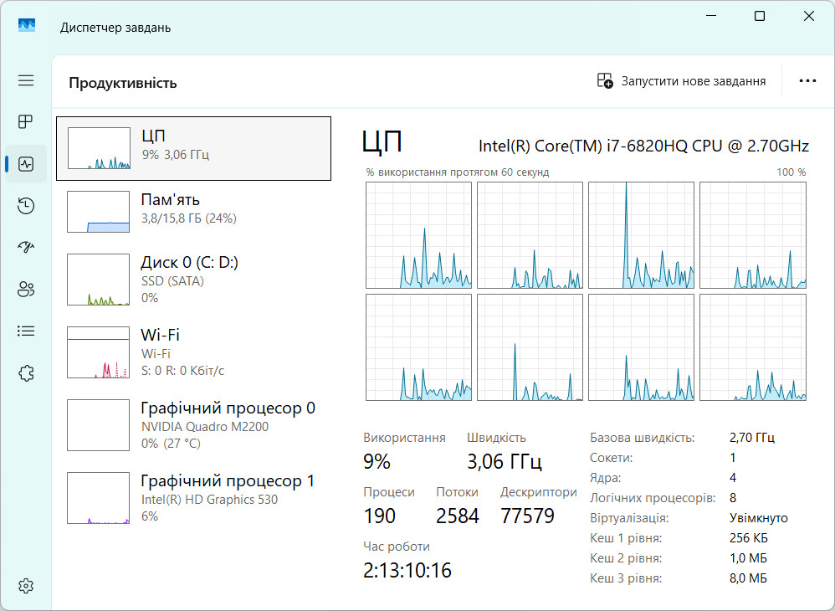Click the '100 %' graph scale label
835x611 pixels.
[x=791, y=172]
